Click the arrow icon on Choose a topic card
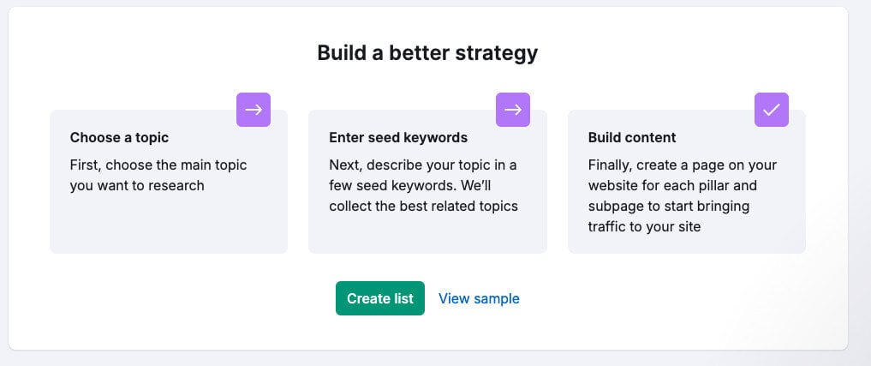Viewport: 871px width, 366px height. tap(254, 110)
